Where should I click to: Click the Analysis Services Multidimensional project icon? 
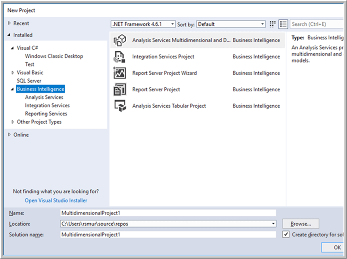coord(120,40)
